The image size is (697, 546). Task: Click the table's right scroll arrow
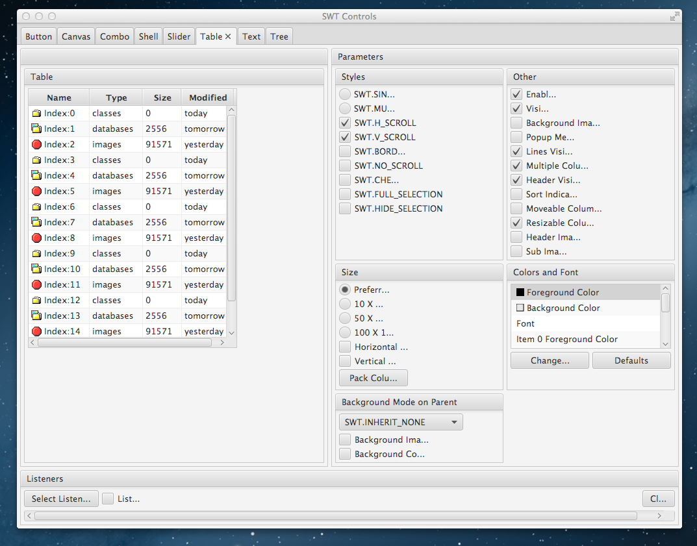click(222, 343)
